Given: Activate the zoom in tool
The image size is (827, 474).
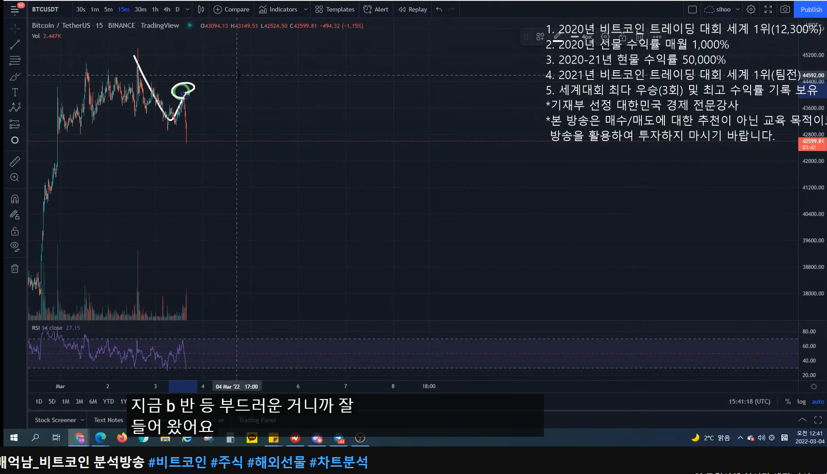Looking at the screenshot, I should [x=15, y=178].
